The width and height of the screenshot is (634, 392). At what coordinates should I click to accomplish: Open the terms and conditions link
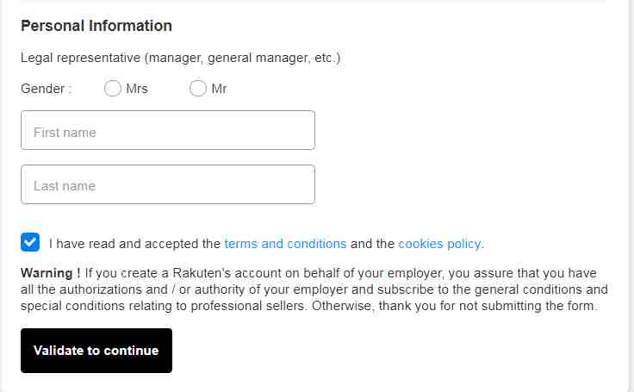(285, 244)
